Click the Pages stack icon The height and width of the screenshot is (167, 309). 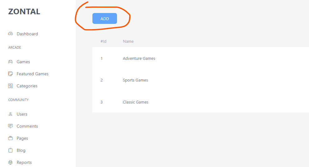coord(11,138)
